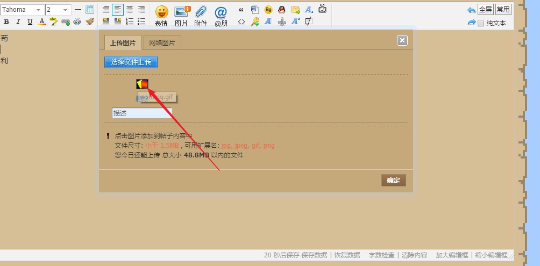Click the 图片 insert image icon
Image resolution: width=540 pixels, height=266 pixels.
click(x=181, y=15)
